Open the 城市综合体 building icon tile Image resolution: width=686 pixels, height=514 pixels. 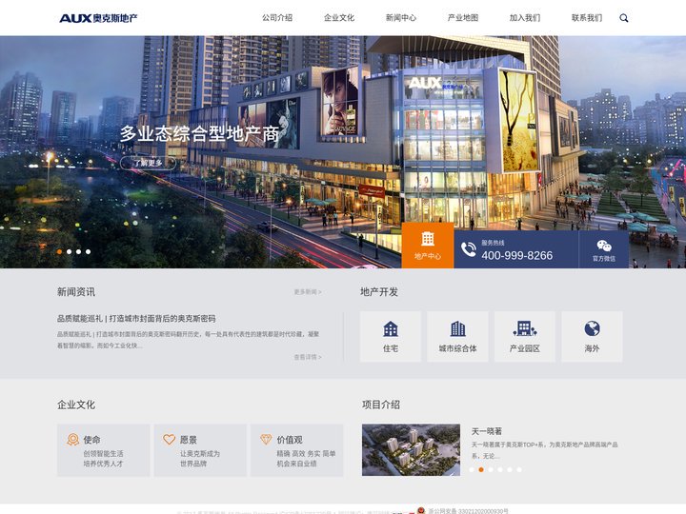(x=457, y=337)
